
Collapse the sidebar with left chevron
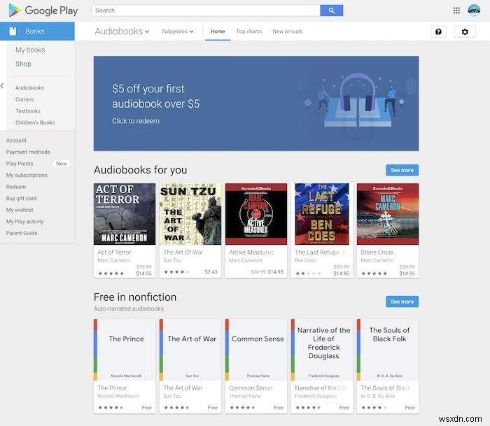click(x=2, y=85)
